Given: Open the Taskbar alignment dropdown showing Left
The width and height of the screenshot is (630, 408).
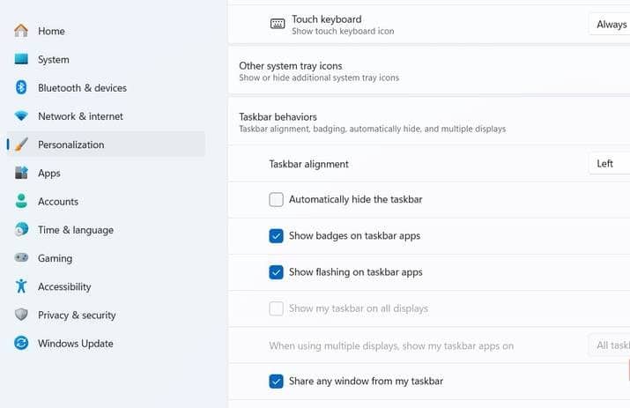Looking at the screenshot, I should (609, 164).
